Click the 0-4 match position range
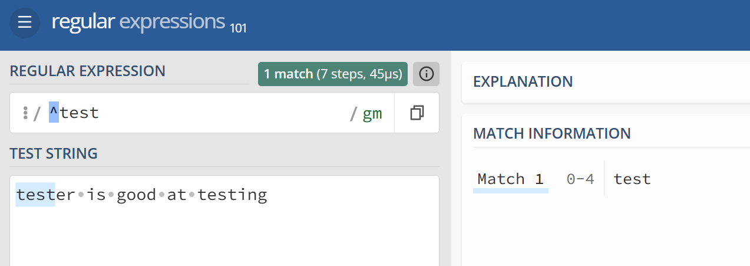 pos(580,179)
